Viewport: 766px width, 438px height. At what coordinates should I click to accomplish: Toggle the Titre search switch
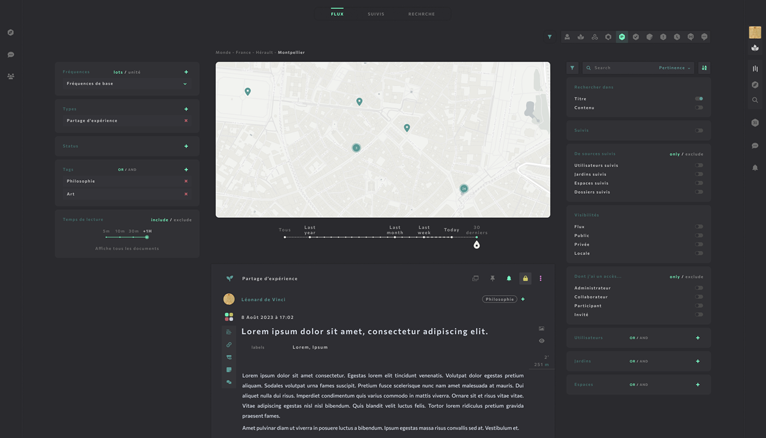click(x=699, y=99)
